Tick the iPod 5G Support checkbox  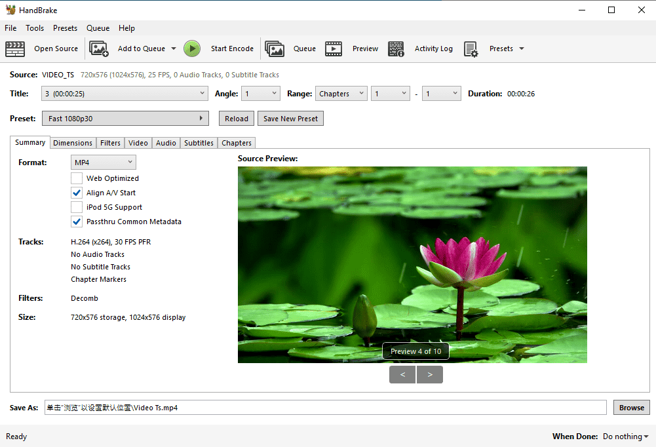point(77,207)
